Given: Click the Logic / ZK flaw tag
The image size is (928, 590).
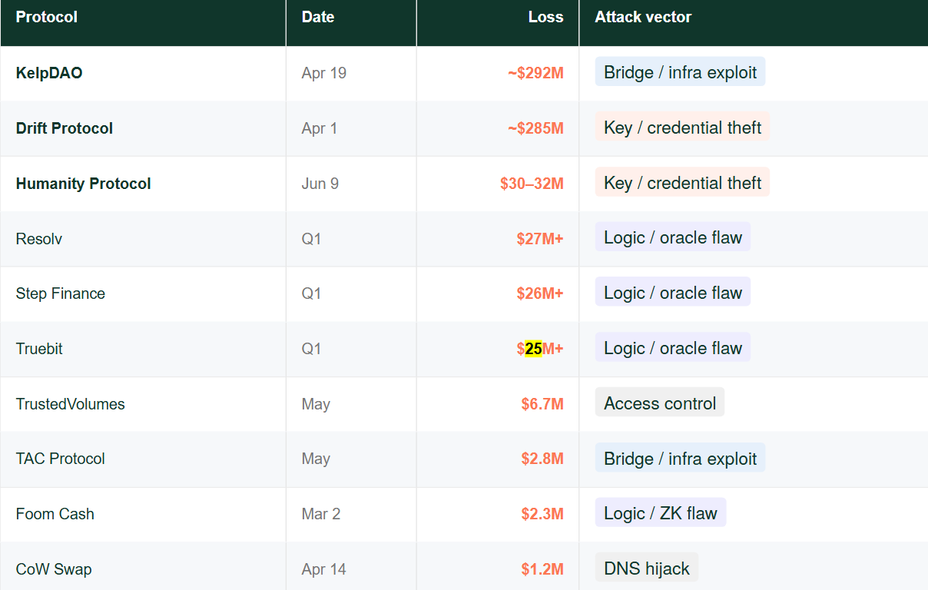Looking at the screenshot, I should tap(661, 513).
